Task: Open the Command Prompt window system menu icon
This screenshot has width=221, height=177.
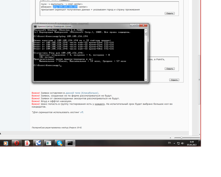Action: [x=35, y=26]
